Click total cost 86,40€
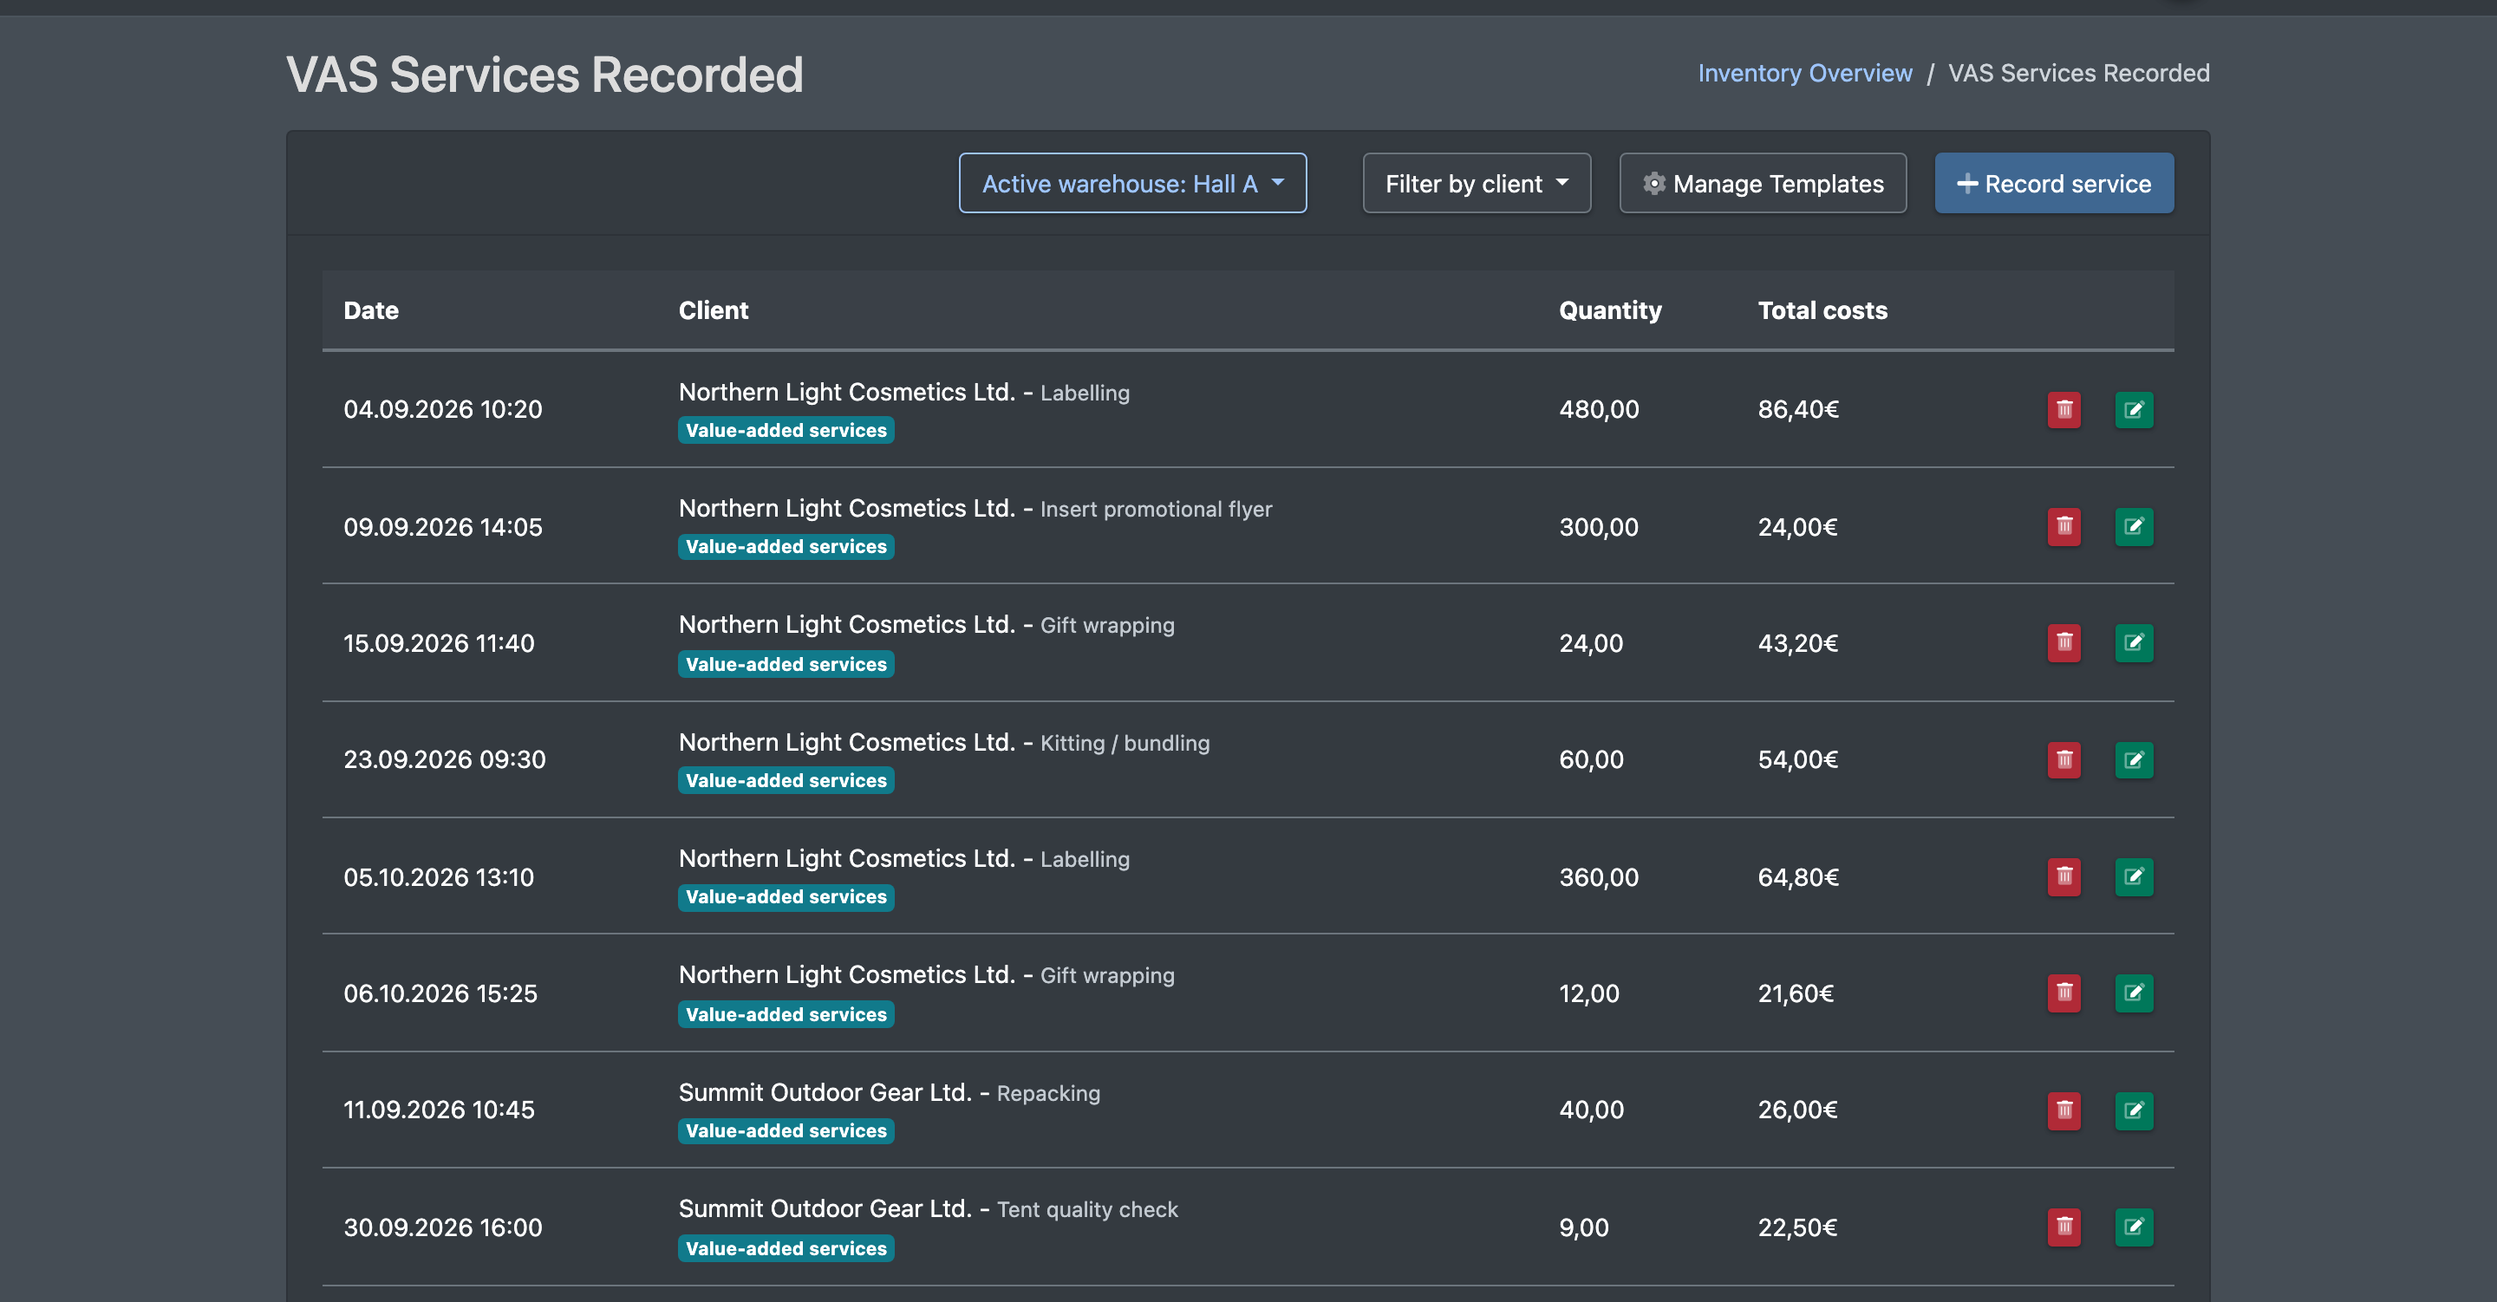2497x1302 pixels. click(x=1798, y=409)
